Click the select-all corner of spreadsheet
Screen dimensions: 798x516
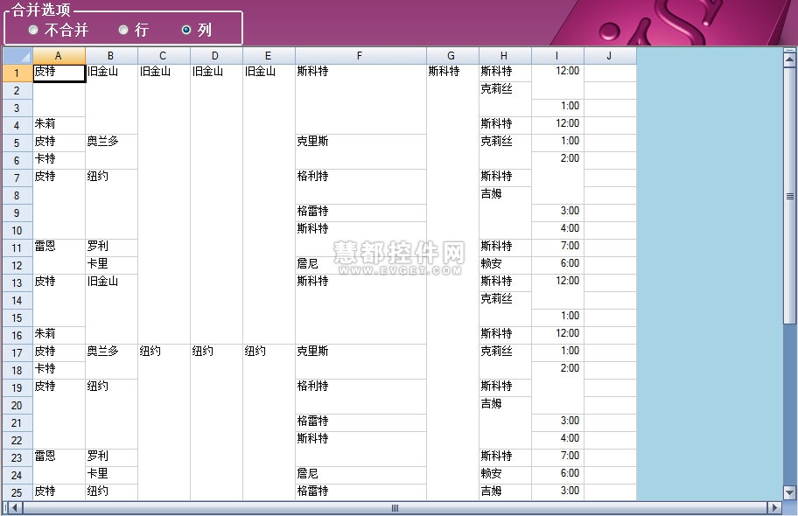point(17,55)
